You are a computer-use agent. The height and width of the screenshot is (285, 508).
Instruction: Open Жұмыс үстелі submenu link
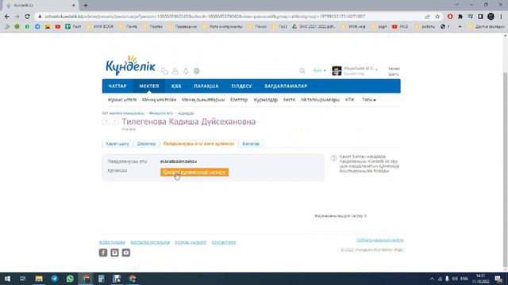click(122, 100)
